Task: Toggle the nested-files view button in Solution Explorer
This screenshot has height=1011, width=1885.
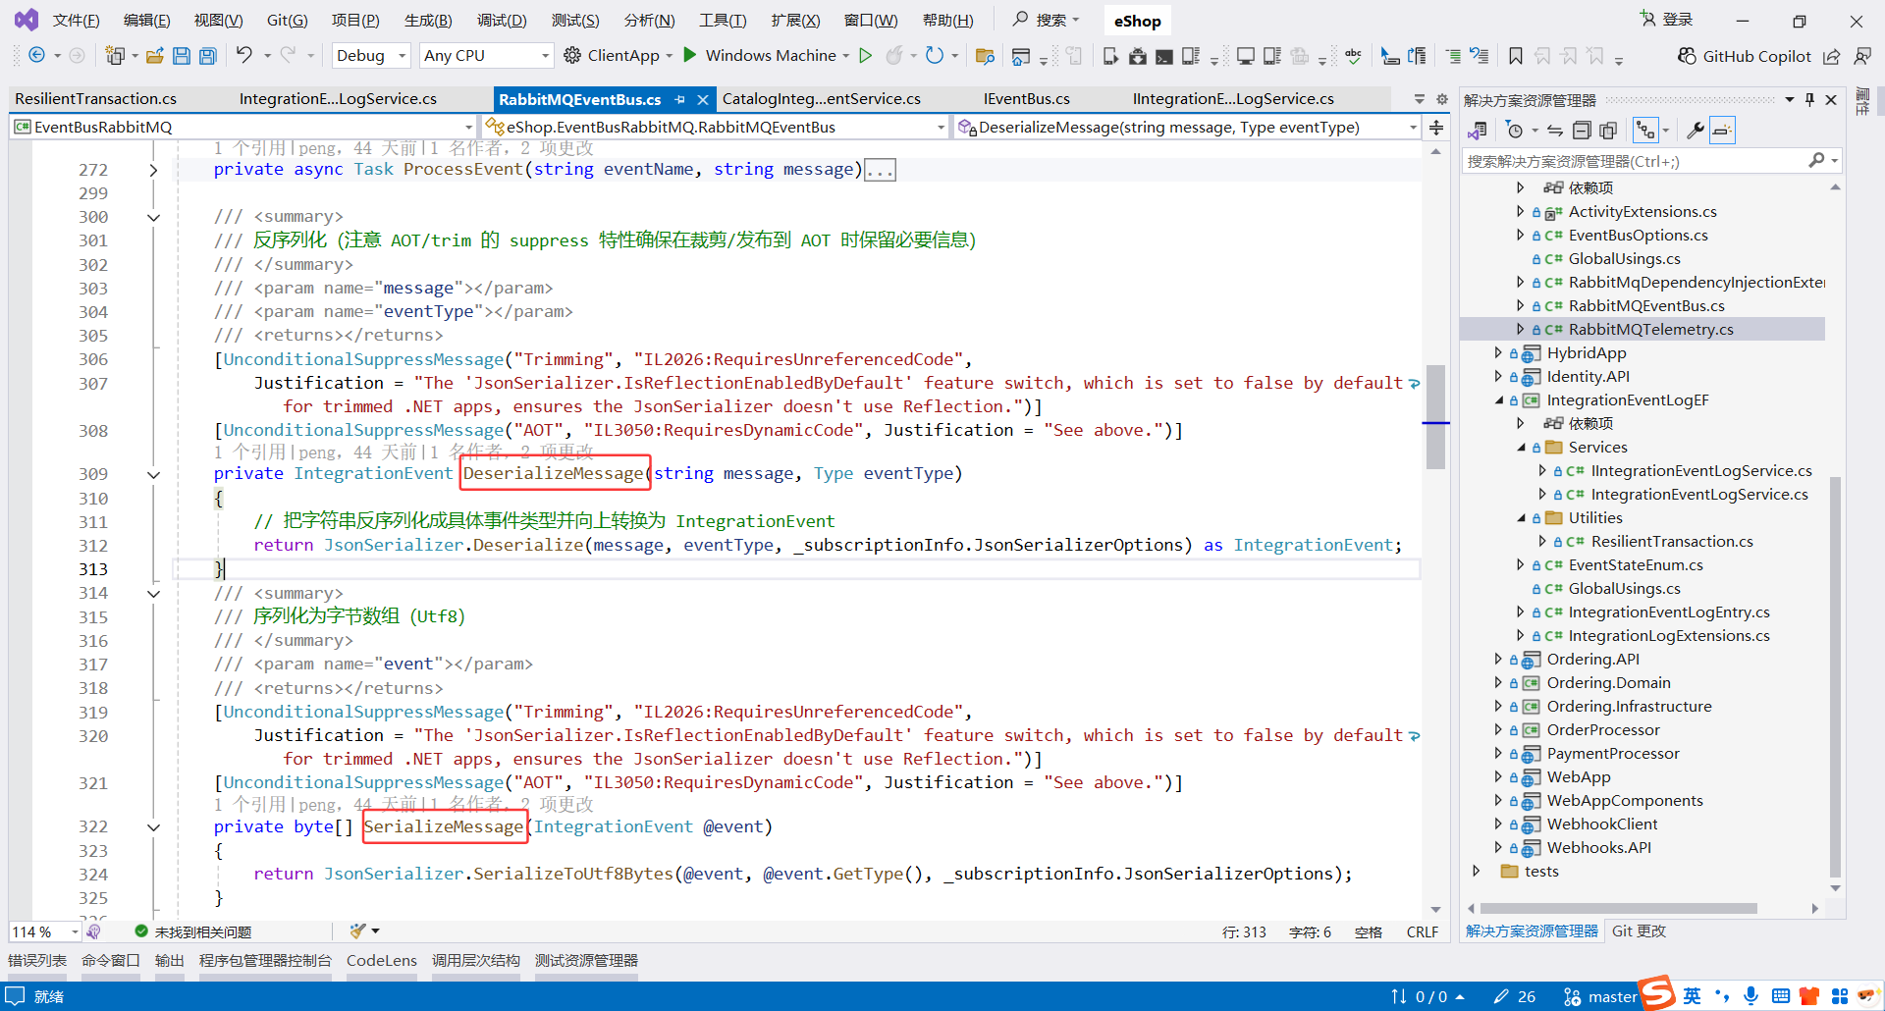Action: [x=1645, y=131]
